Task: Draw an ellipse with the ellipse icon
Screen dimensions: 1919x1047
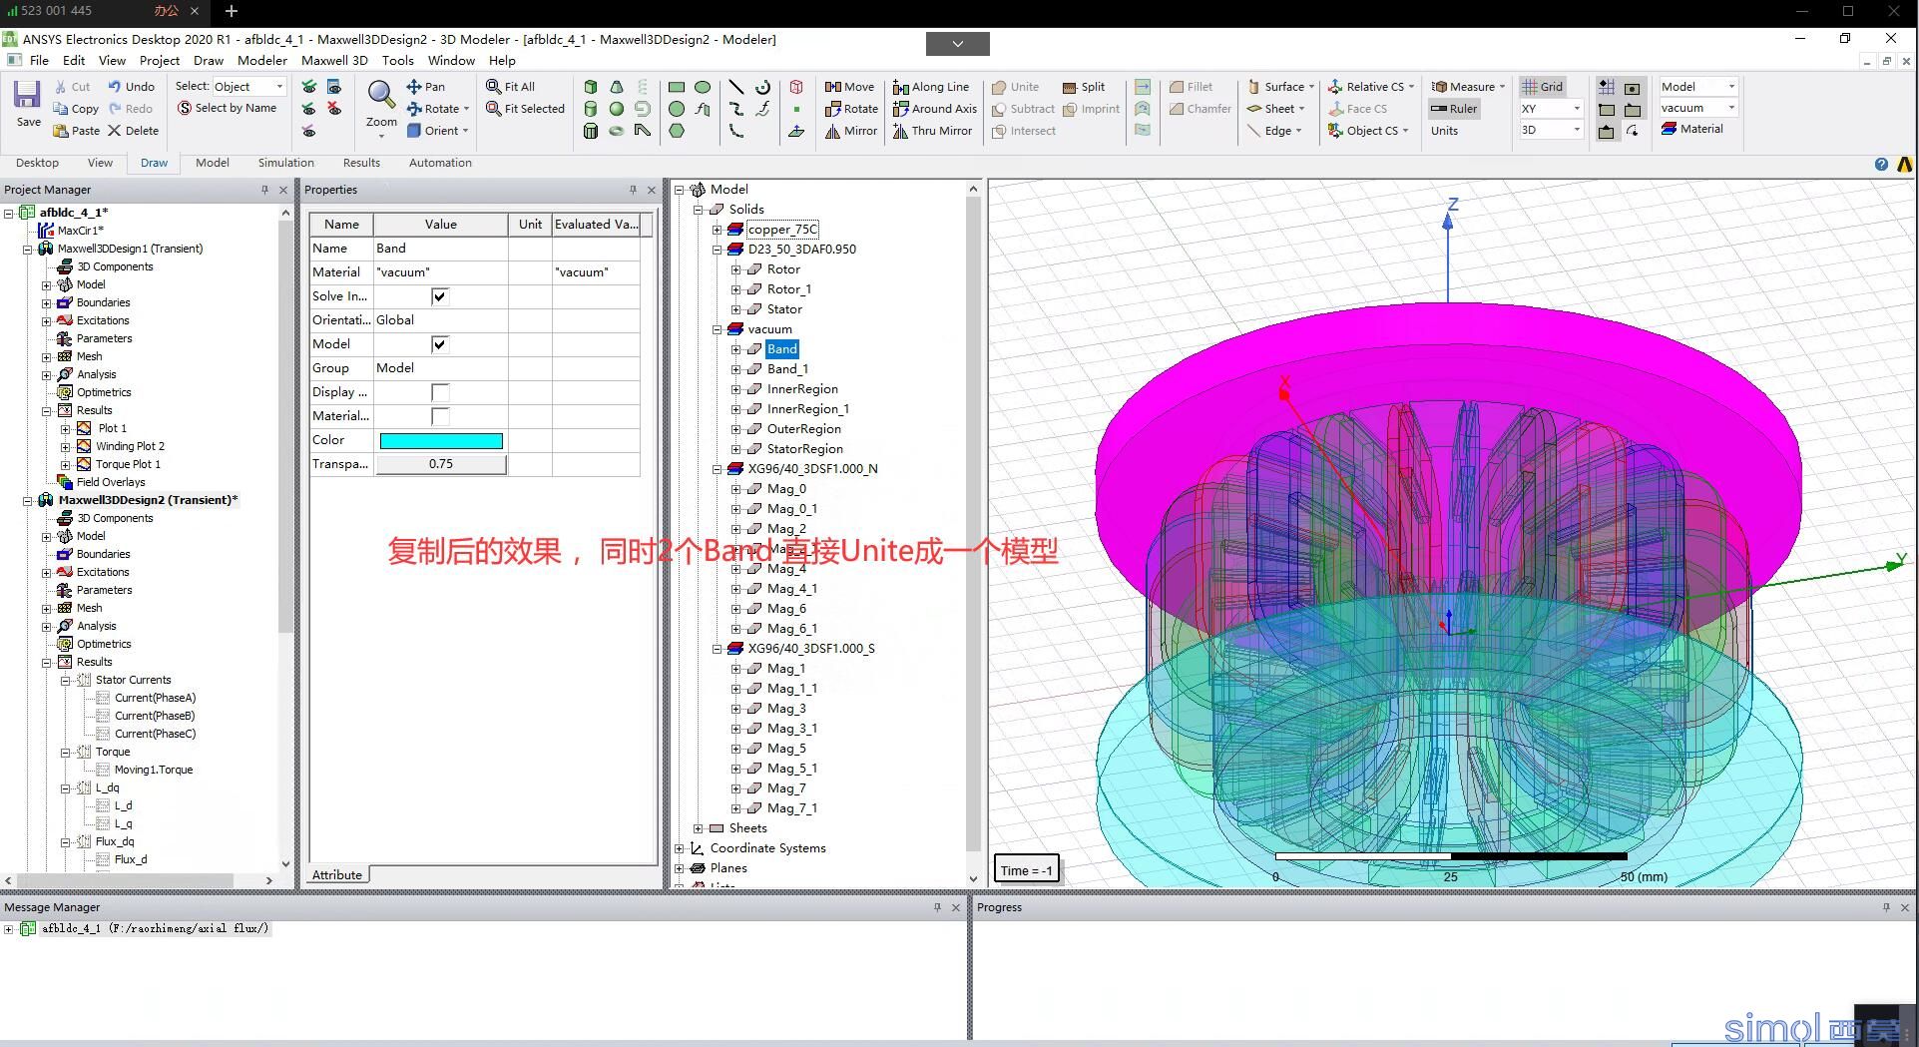Action: (x=703, y=87)
